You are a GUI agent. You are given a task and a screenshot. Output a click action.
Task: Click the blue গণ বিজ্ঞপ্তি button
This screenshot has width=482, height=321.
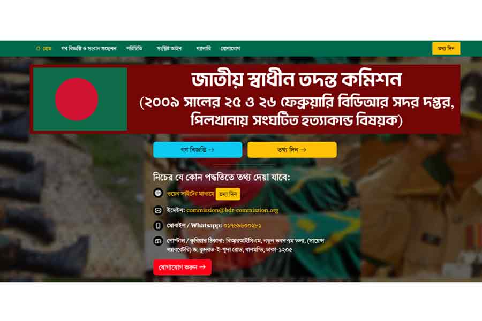(x=198, y=150)
